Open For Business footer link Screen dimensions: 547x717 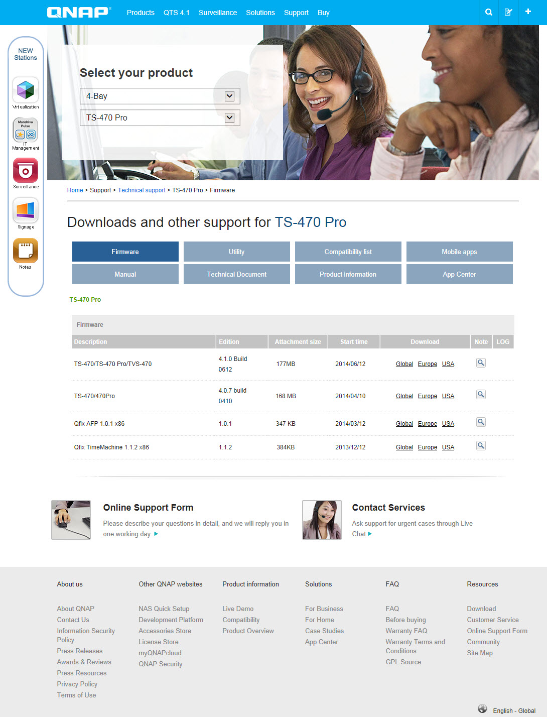pyautogui.click(x=324, y=609)
